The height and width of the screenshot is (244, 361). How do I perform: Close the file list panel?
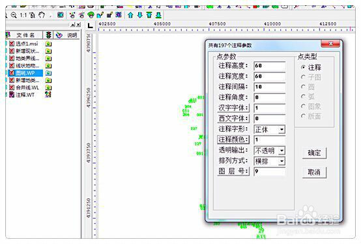click(x=79, y=24)
